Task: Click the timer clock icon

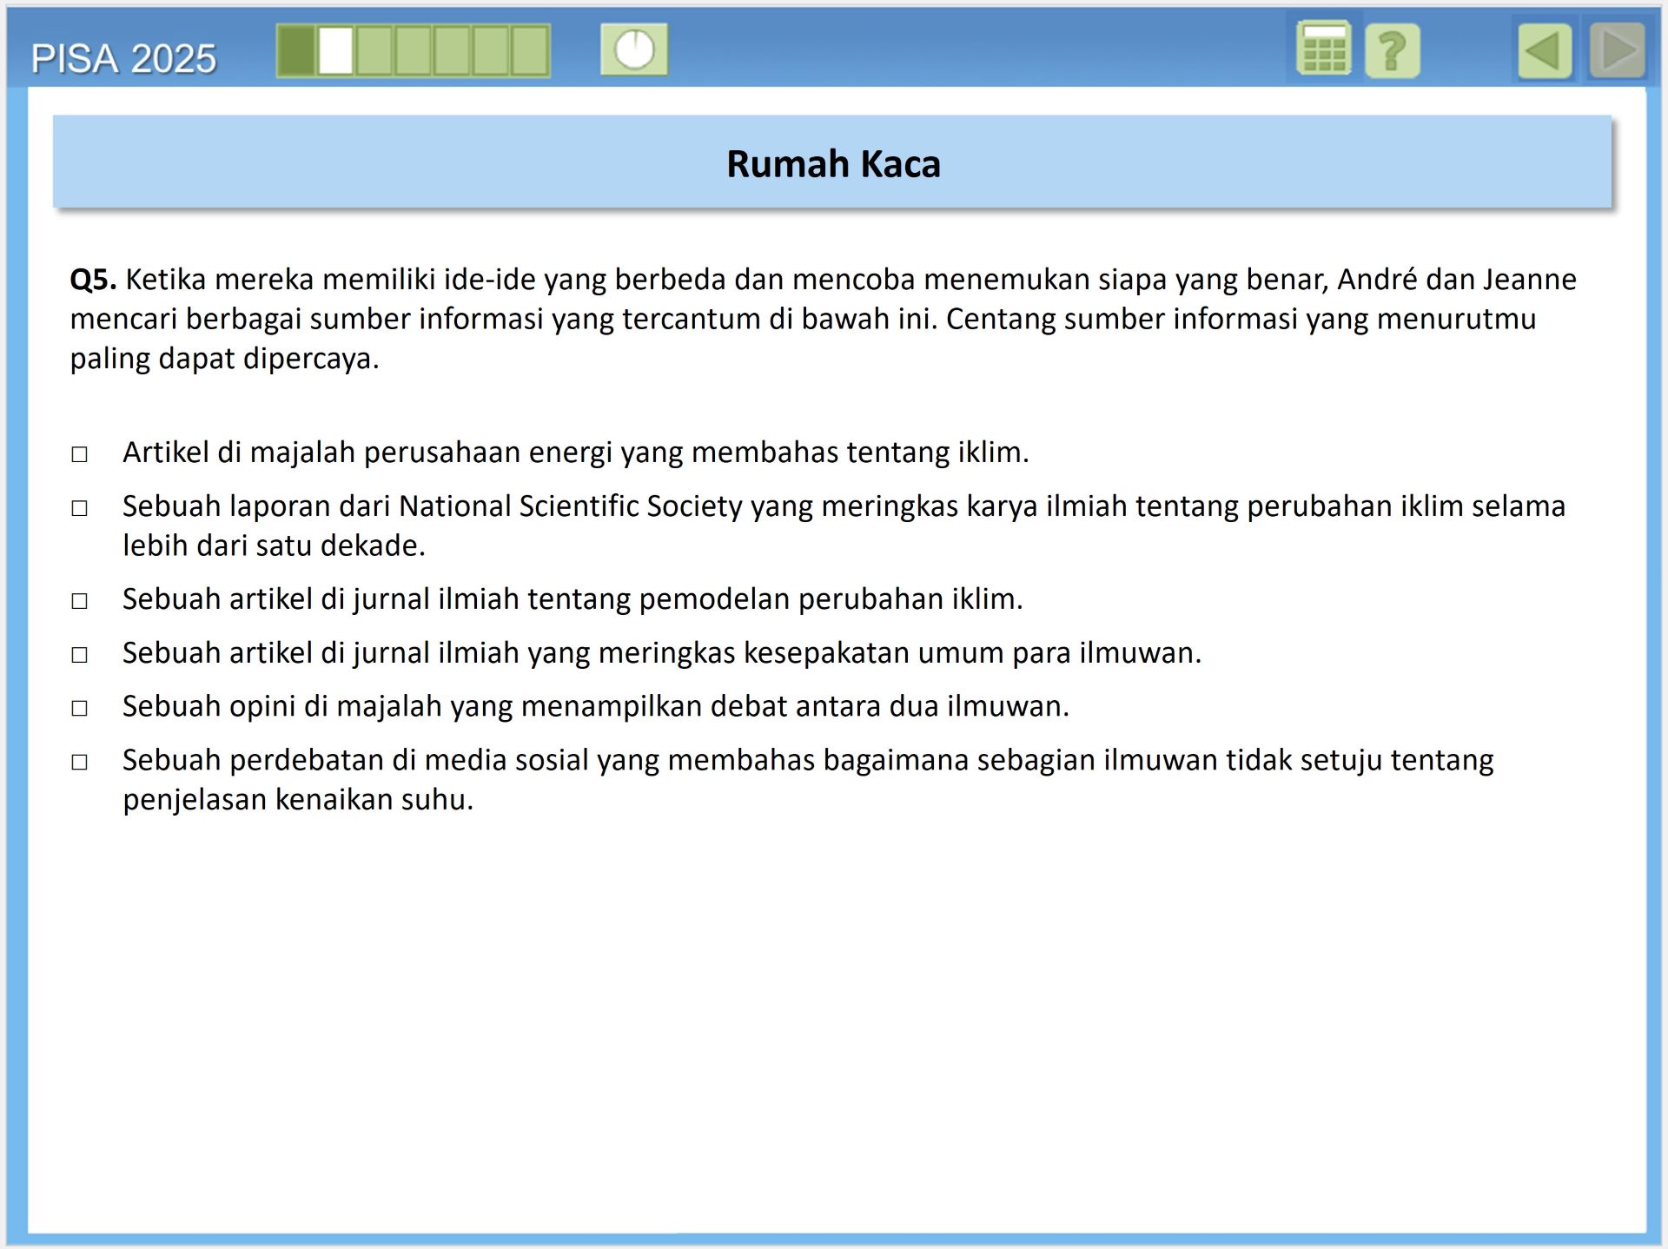Action: coord(634,50)
